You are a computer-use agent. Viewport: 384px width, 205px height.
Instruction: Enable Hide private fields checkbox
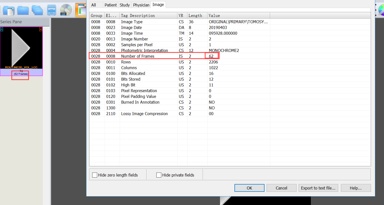coord(159,175)
